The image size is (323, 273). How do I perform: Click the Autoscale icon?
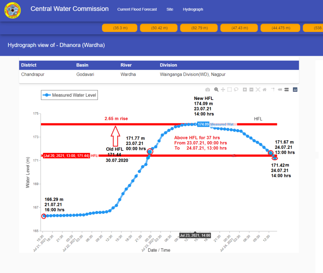pos(258,90)
